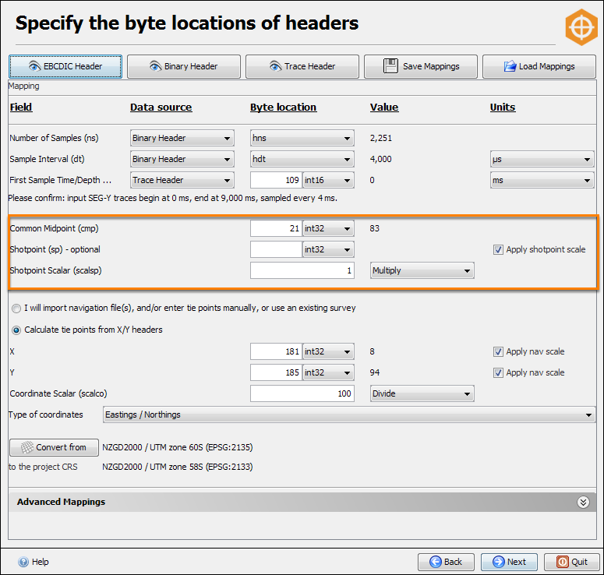The image size is (604, 575).
Task: Click the orange crosshair logo icon
Action: pos(581,27)
